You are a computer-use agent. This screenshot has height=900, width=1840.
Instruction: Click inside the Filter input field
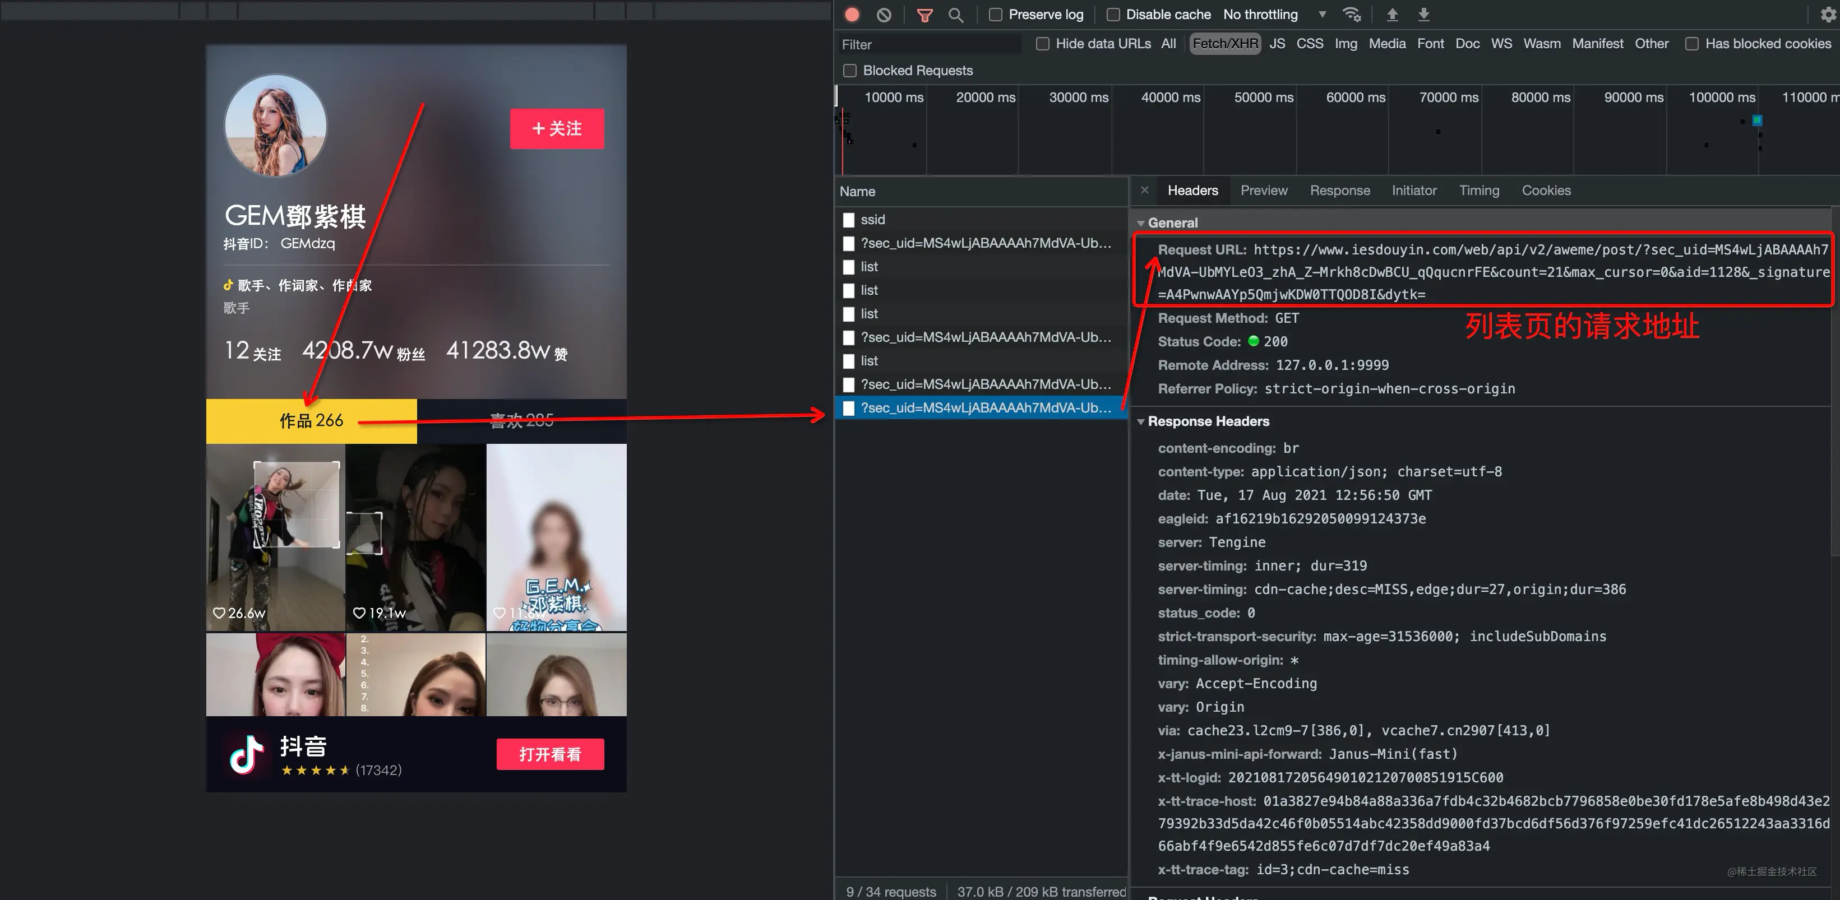pyautogui.click(x=930, y=44)
